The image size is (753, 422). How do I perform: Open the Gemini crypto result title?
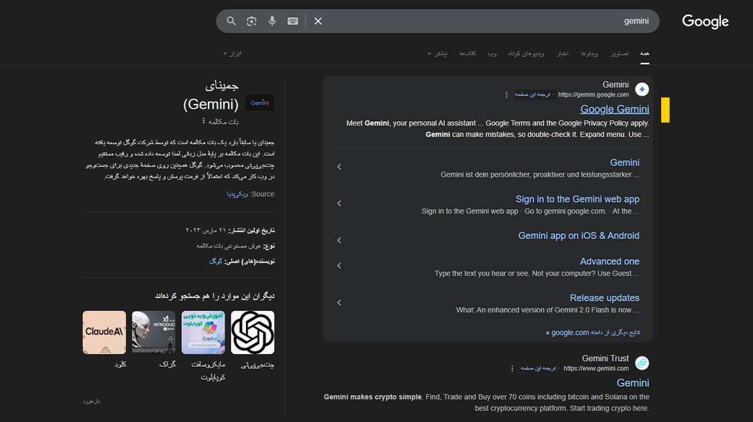point(633,383)
